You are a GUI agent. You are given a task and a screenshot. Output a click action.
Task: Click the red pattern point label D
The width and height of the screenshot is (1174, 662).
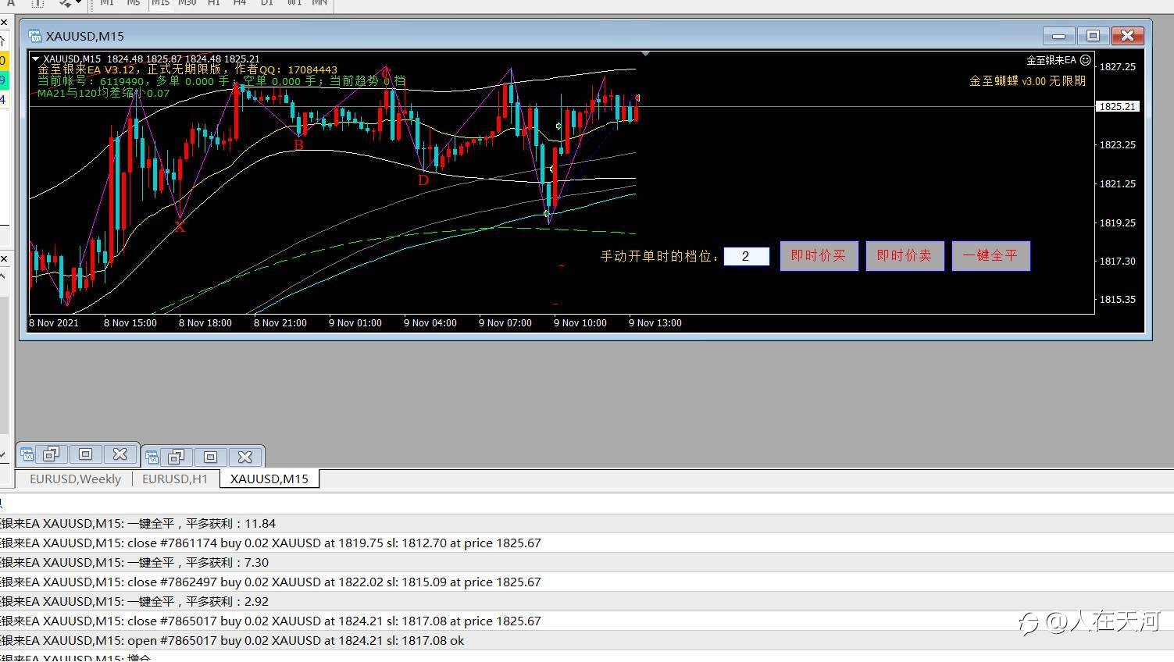coord(423,180)
